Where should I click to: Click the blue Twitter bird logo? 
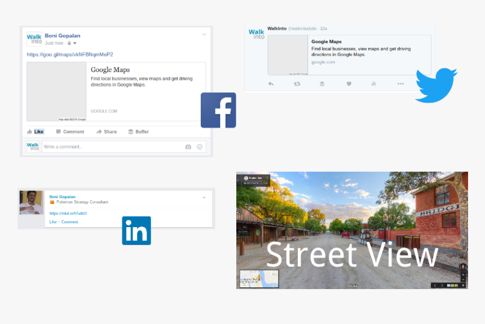tap(436, 85)
